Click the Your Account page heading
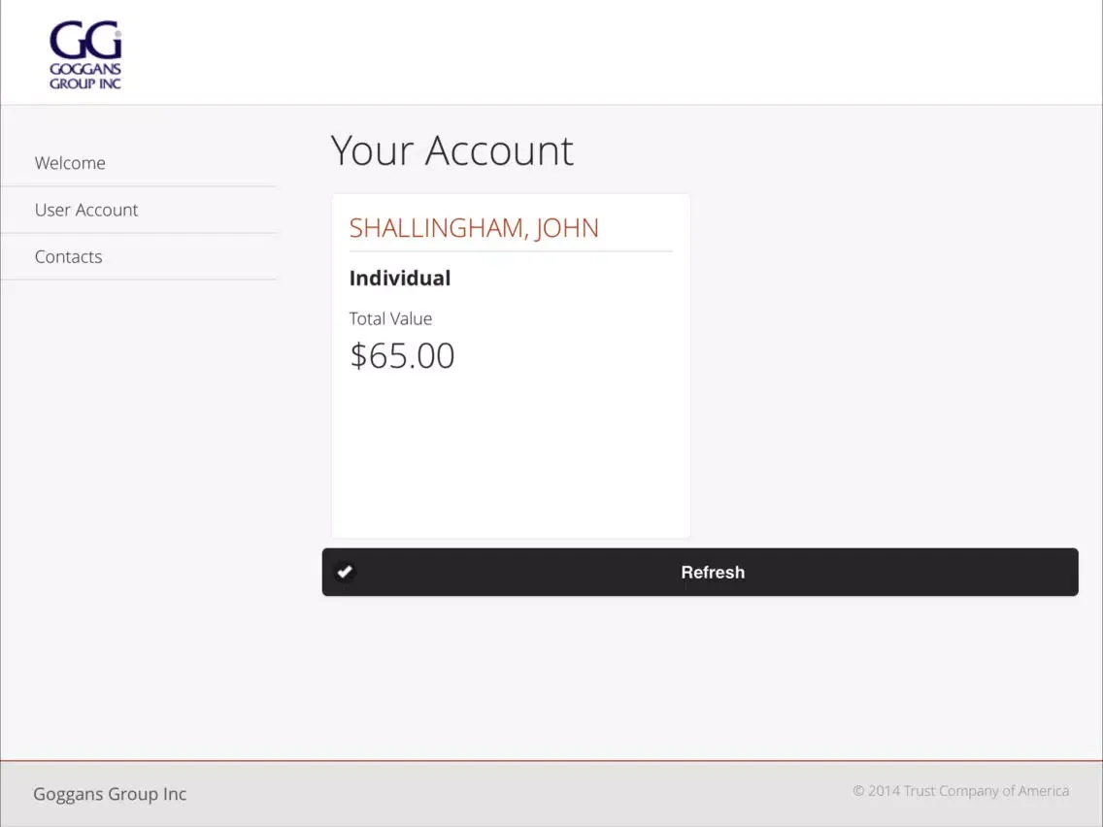 click(x=452, y=150)
